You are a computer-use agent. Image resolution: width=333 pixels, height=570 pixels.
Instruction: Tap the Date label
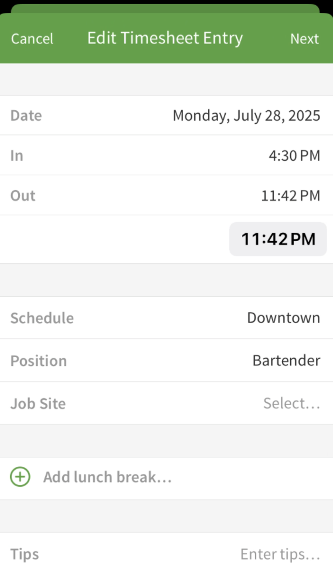tap(26, 116)
